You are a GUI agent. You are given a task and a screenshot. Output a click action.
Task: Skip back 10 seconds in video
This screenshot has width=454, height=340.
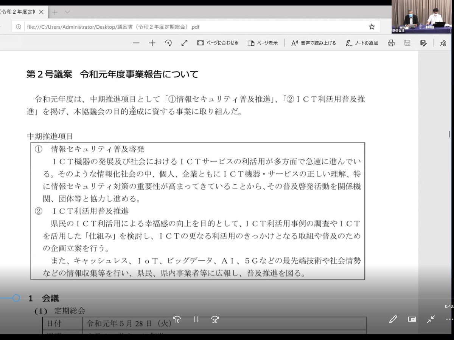[177, 320]
